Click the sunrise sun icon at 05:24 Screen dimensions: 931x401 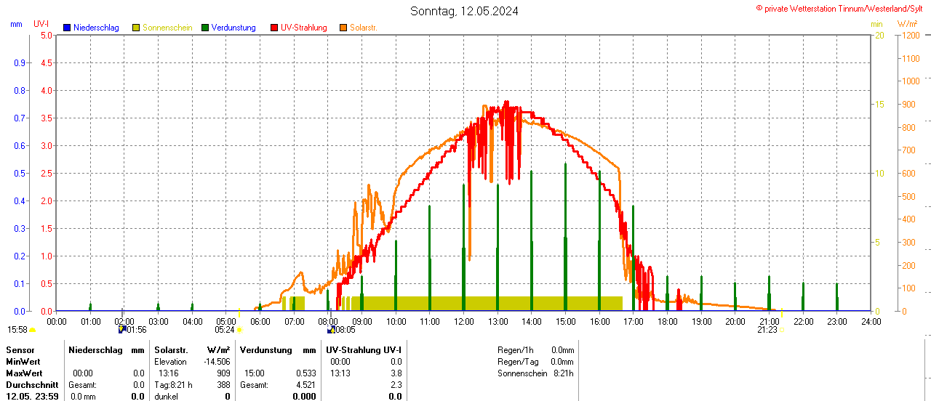pyautogui.click(x=239, y=330)
